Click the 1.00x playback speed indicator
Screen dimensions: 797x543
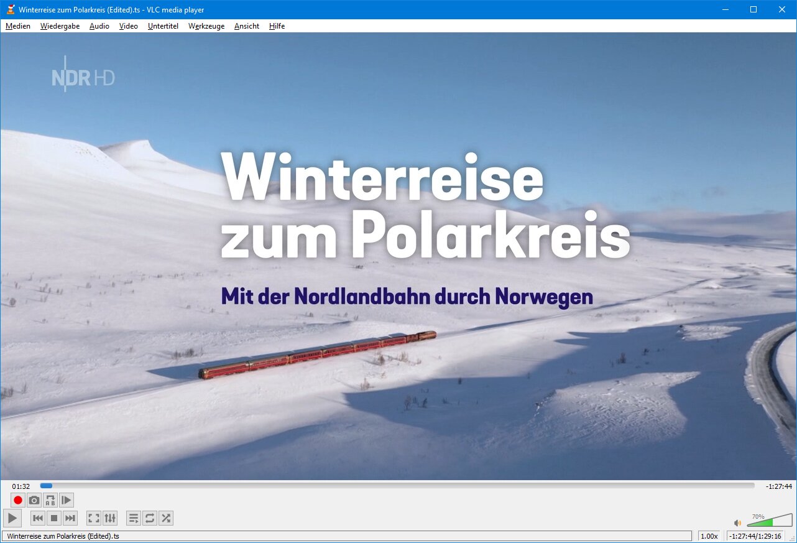(x=709, y=536)
